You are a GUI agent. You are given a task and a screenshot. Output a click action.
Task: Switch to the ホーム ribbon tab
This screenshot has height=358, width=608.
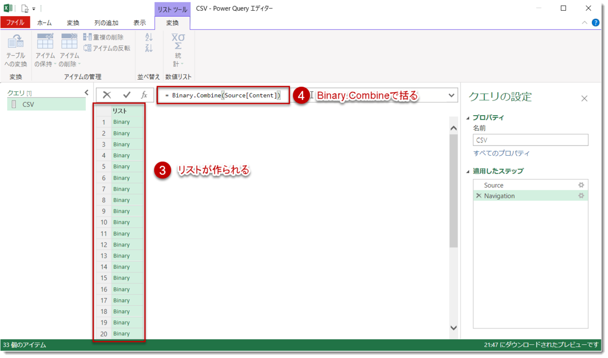pos(44,23)
